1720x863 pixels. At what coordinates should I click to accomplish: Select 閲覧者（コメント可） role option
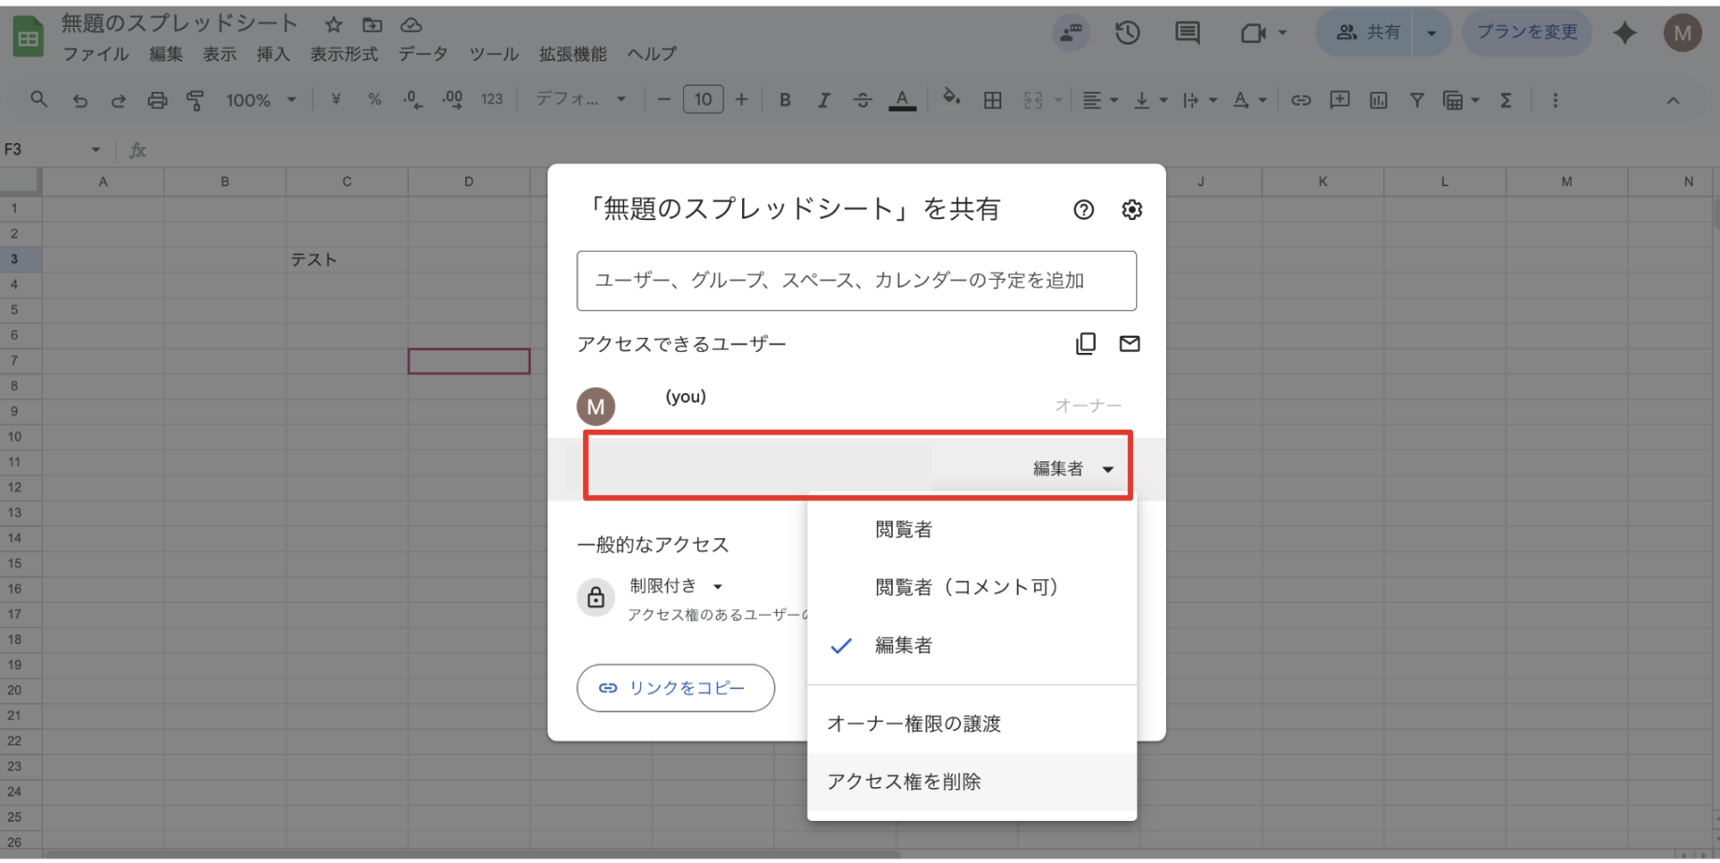point(972,587)
